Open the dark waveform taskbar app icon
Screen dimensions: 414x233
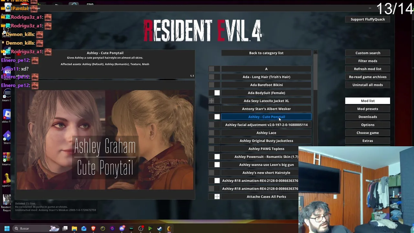click(131, 228)
